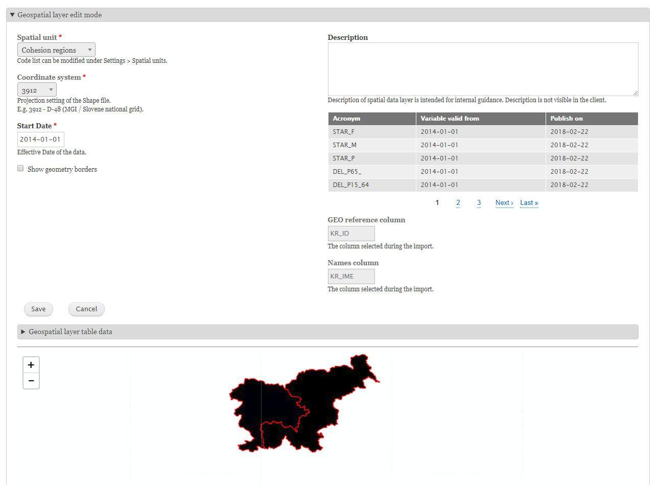Click the Cancel button
Screen dimensions: 660x485
86,309
